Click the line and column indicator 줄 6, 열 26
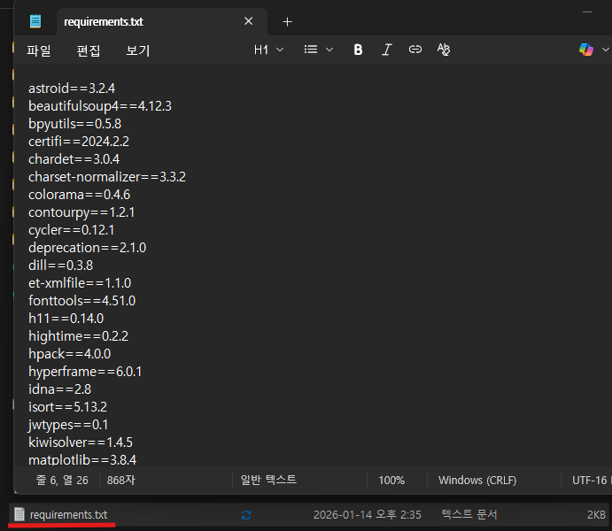The image size is (612, 531). [63, 480]
